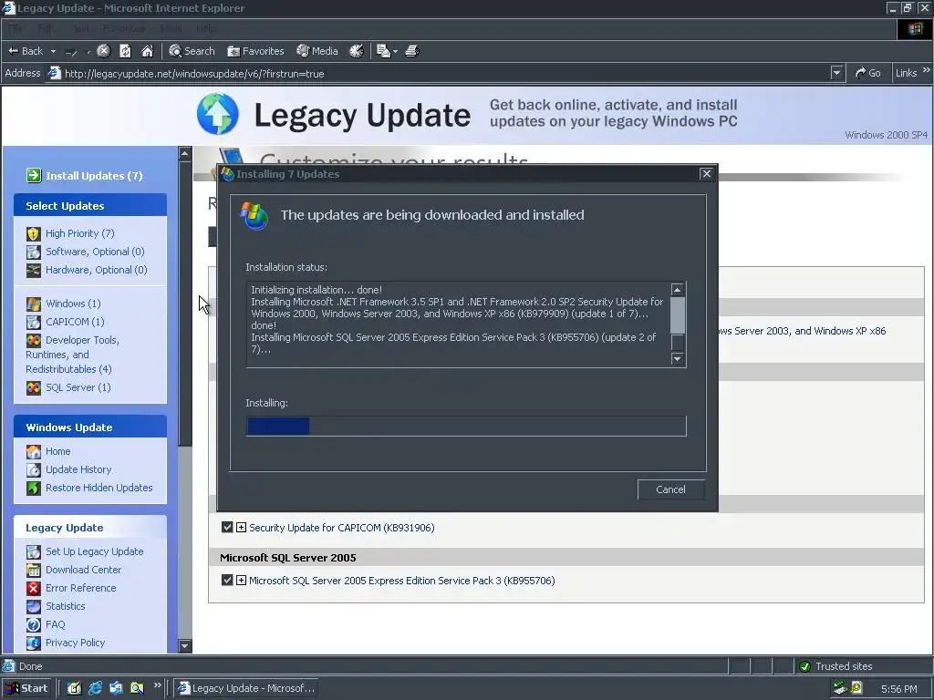The image size is (934, 700).
Task: Click the SQL Server (1) category icon
Action: [x=34, y=388]
